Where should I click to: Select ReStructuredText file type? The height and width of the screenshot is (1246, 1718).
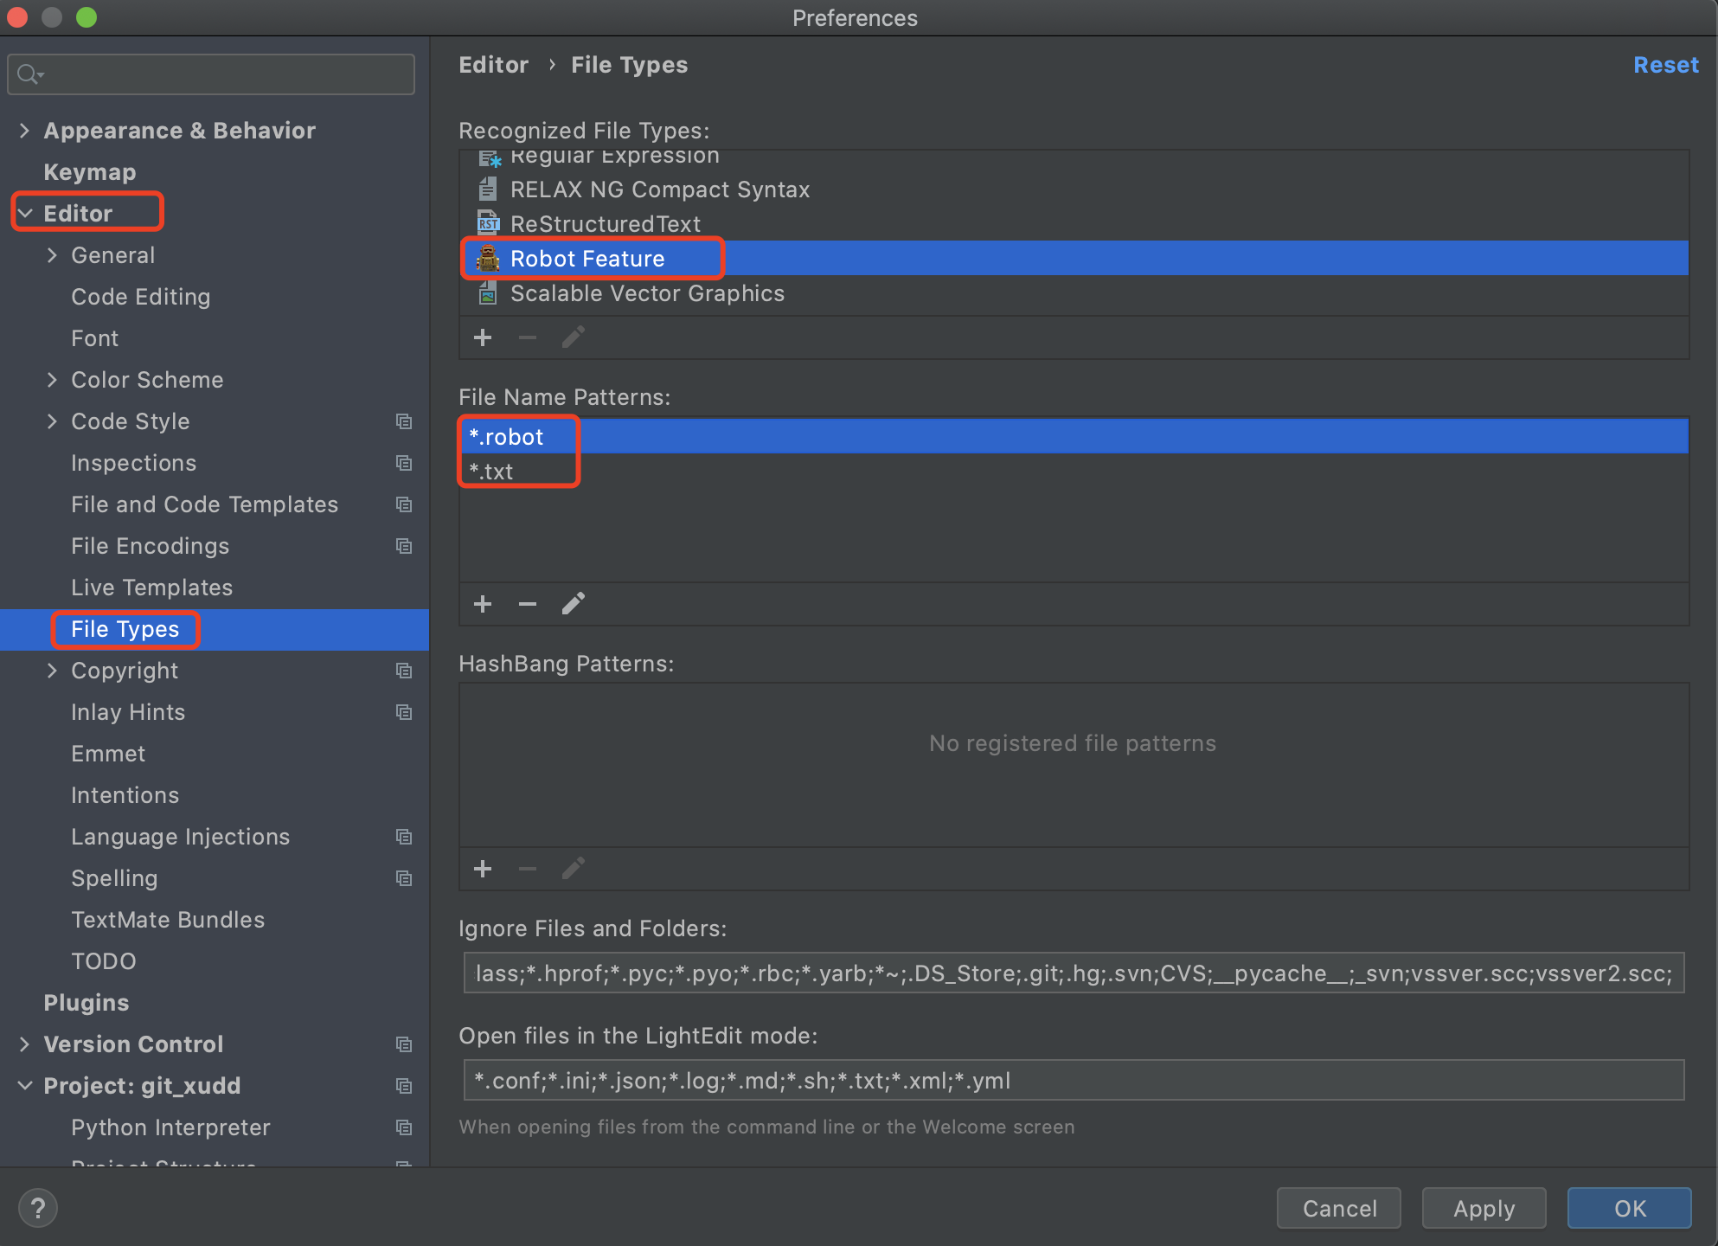coord(605,224)
